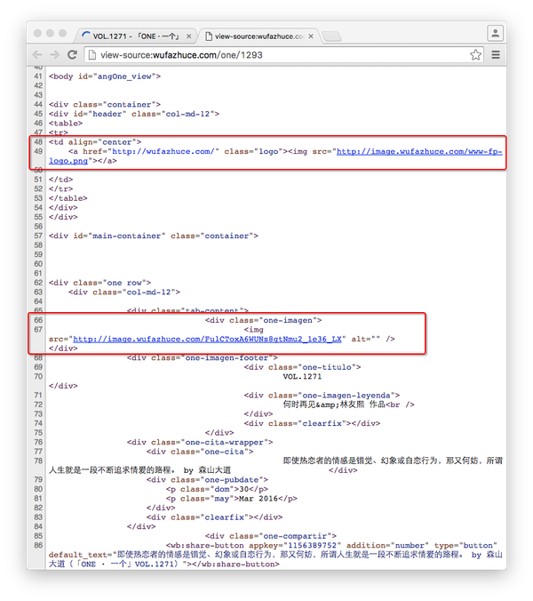Open a new tab

[x=332, y=36]
